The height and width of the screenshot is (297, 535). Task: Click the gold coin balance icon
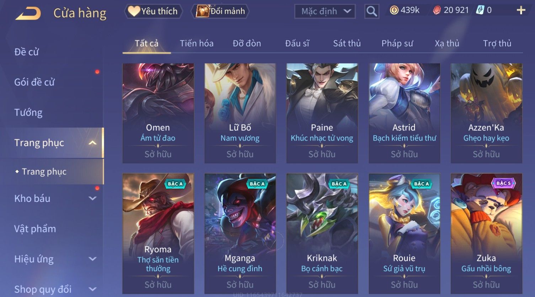pyautogui.click(x=394, y=10)
